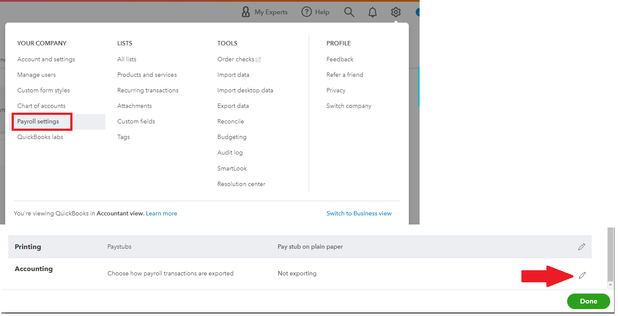Open Budgeting under Tools
This screenshot has height=316, width=618.
(x=232, y=136)
